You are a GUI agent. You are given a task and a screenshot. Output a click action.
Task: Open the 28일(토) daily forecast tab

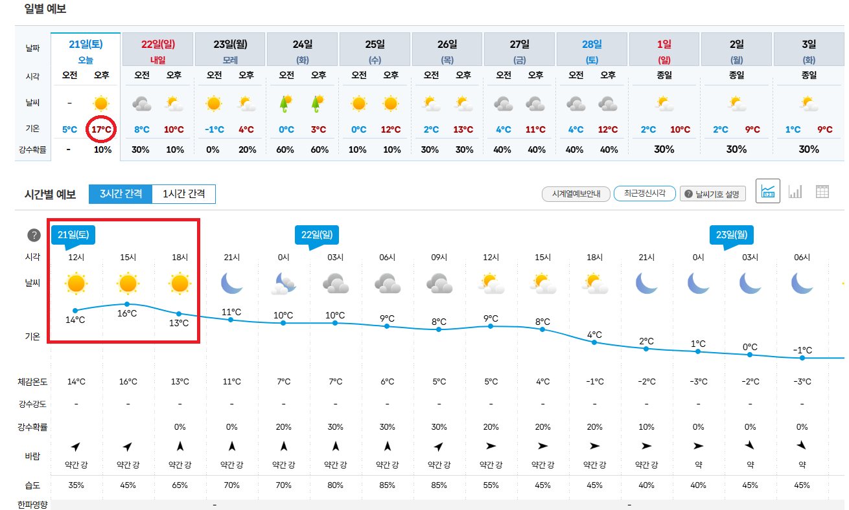click(592, 51)
